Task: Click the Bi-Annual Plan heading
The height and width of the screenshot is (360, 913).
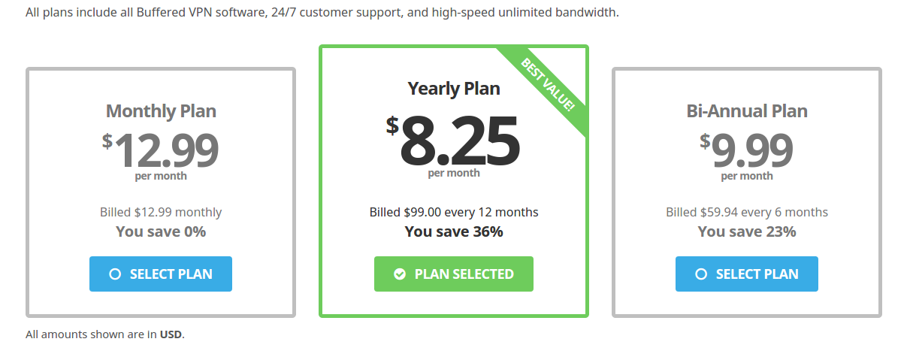Action: click(x=747, y=111)
